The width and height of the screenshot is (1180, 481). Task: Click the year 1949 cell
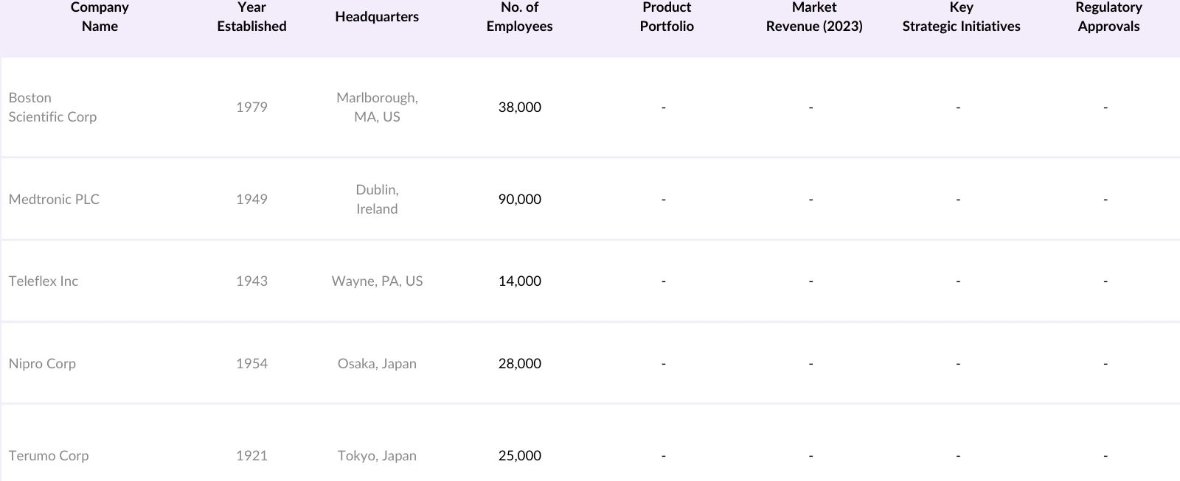tap(251, 199)
